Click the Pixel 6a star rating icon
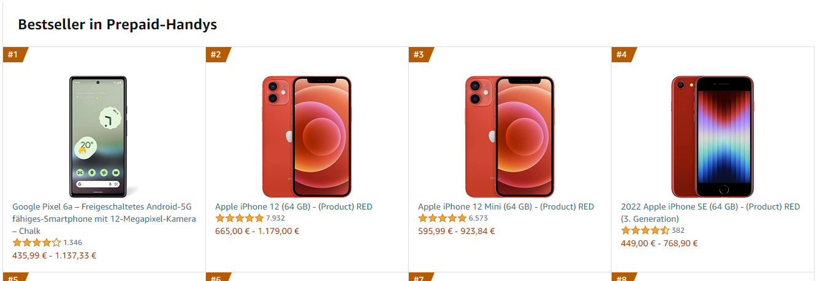817x281 pixels. [37, 243]
